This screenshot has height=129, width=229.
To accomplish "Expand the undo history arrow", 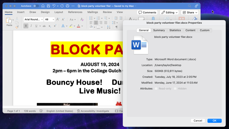I will pyautogui.click(x=58, y=6).
